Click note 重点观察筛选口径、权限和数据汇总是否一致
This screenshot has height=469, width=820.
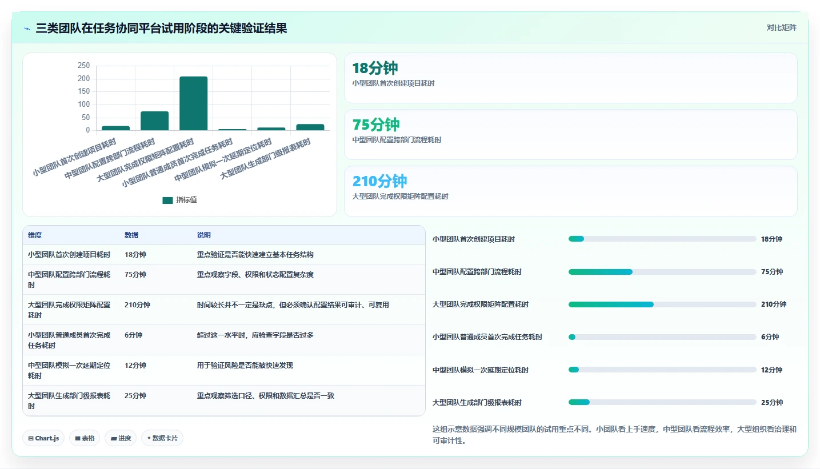coord(265,396)
